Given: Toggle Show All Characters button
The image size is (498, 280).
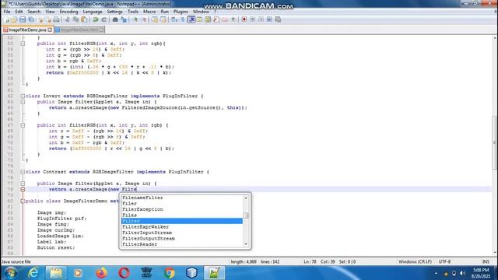Looking at the screenshot, I should coord(183,19).
